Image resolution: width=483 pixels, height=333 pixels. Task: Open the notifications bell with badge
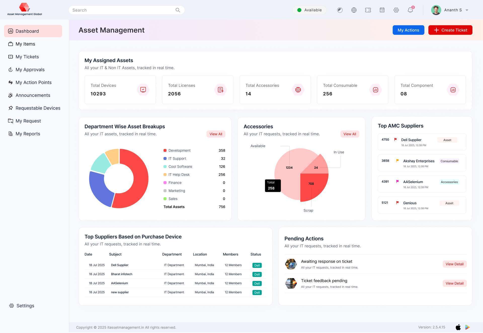[x=410, y=10]
